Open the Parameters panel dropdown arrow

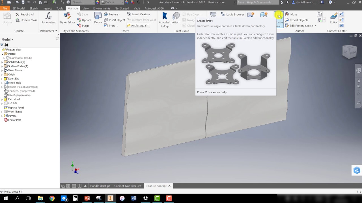point(56,31)
